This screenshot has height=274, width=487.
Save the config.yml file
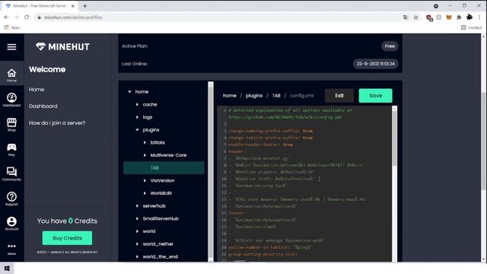(375, 96)
